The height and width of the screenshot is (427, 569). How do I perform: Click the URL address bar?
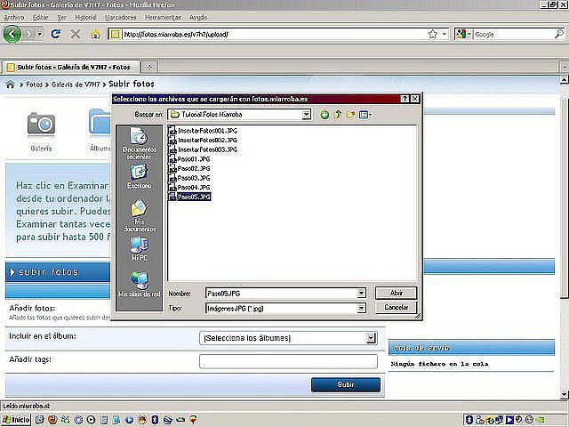tap(274, 34)
